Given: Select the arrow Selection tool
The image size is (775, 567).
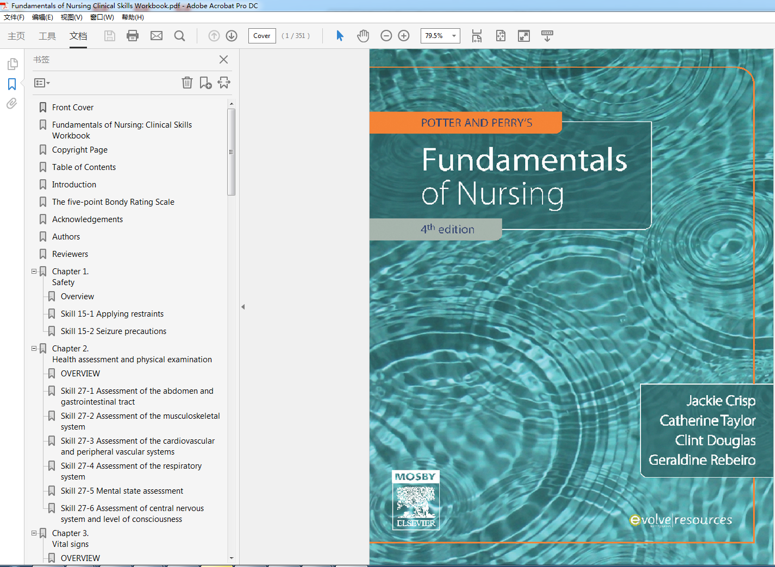Looking at the screenshot, I should click(x=340, y=36).
